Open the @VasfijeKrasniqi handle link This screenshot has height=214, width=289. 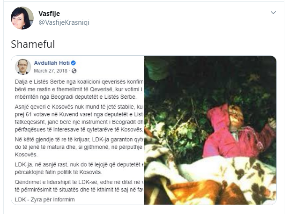(x=64, y=22)
